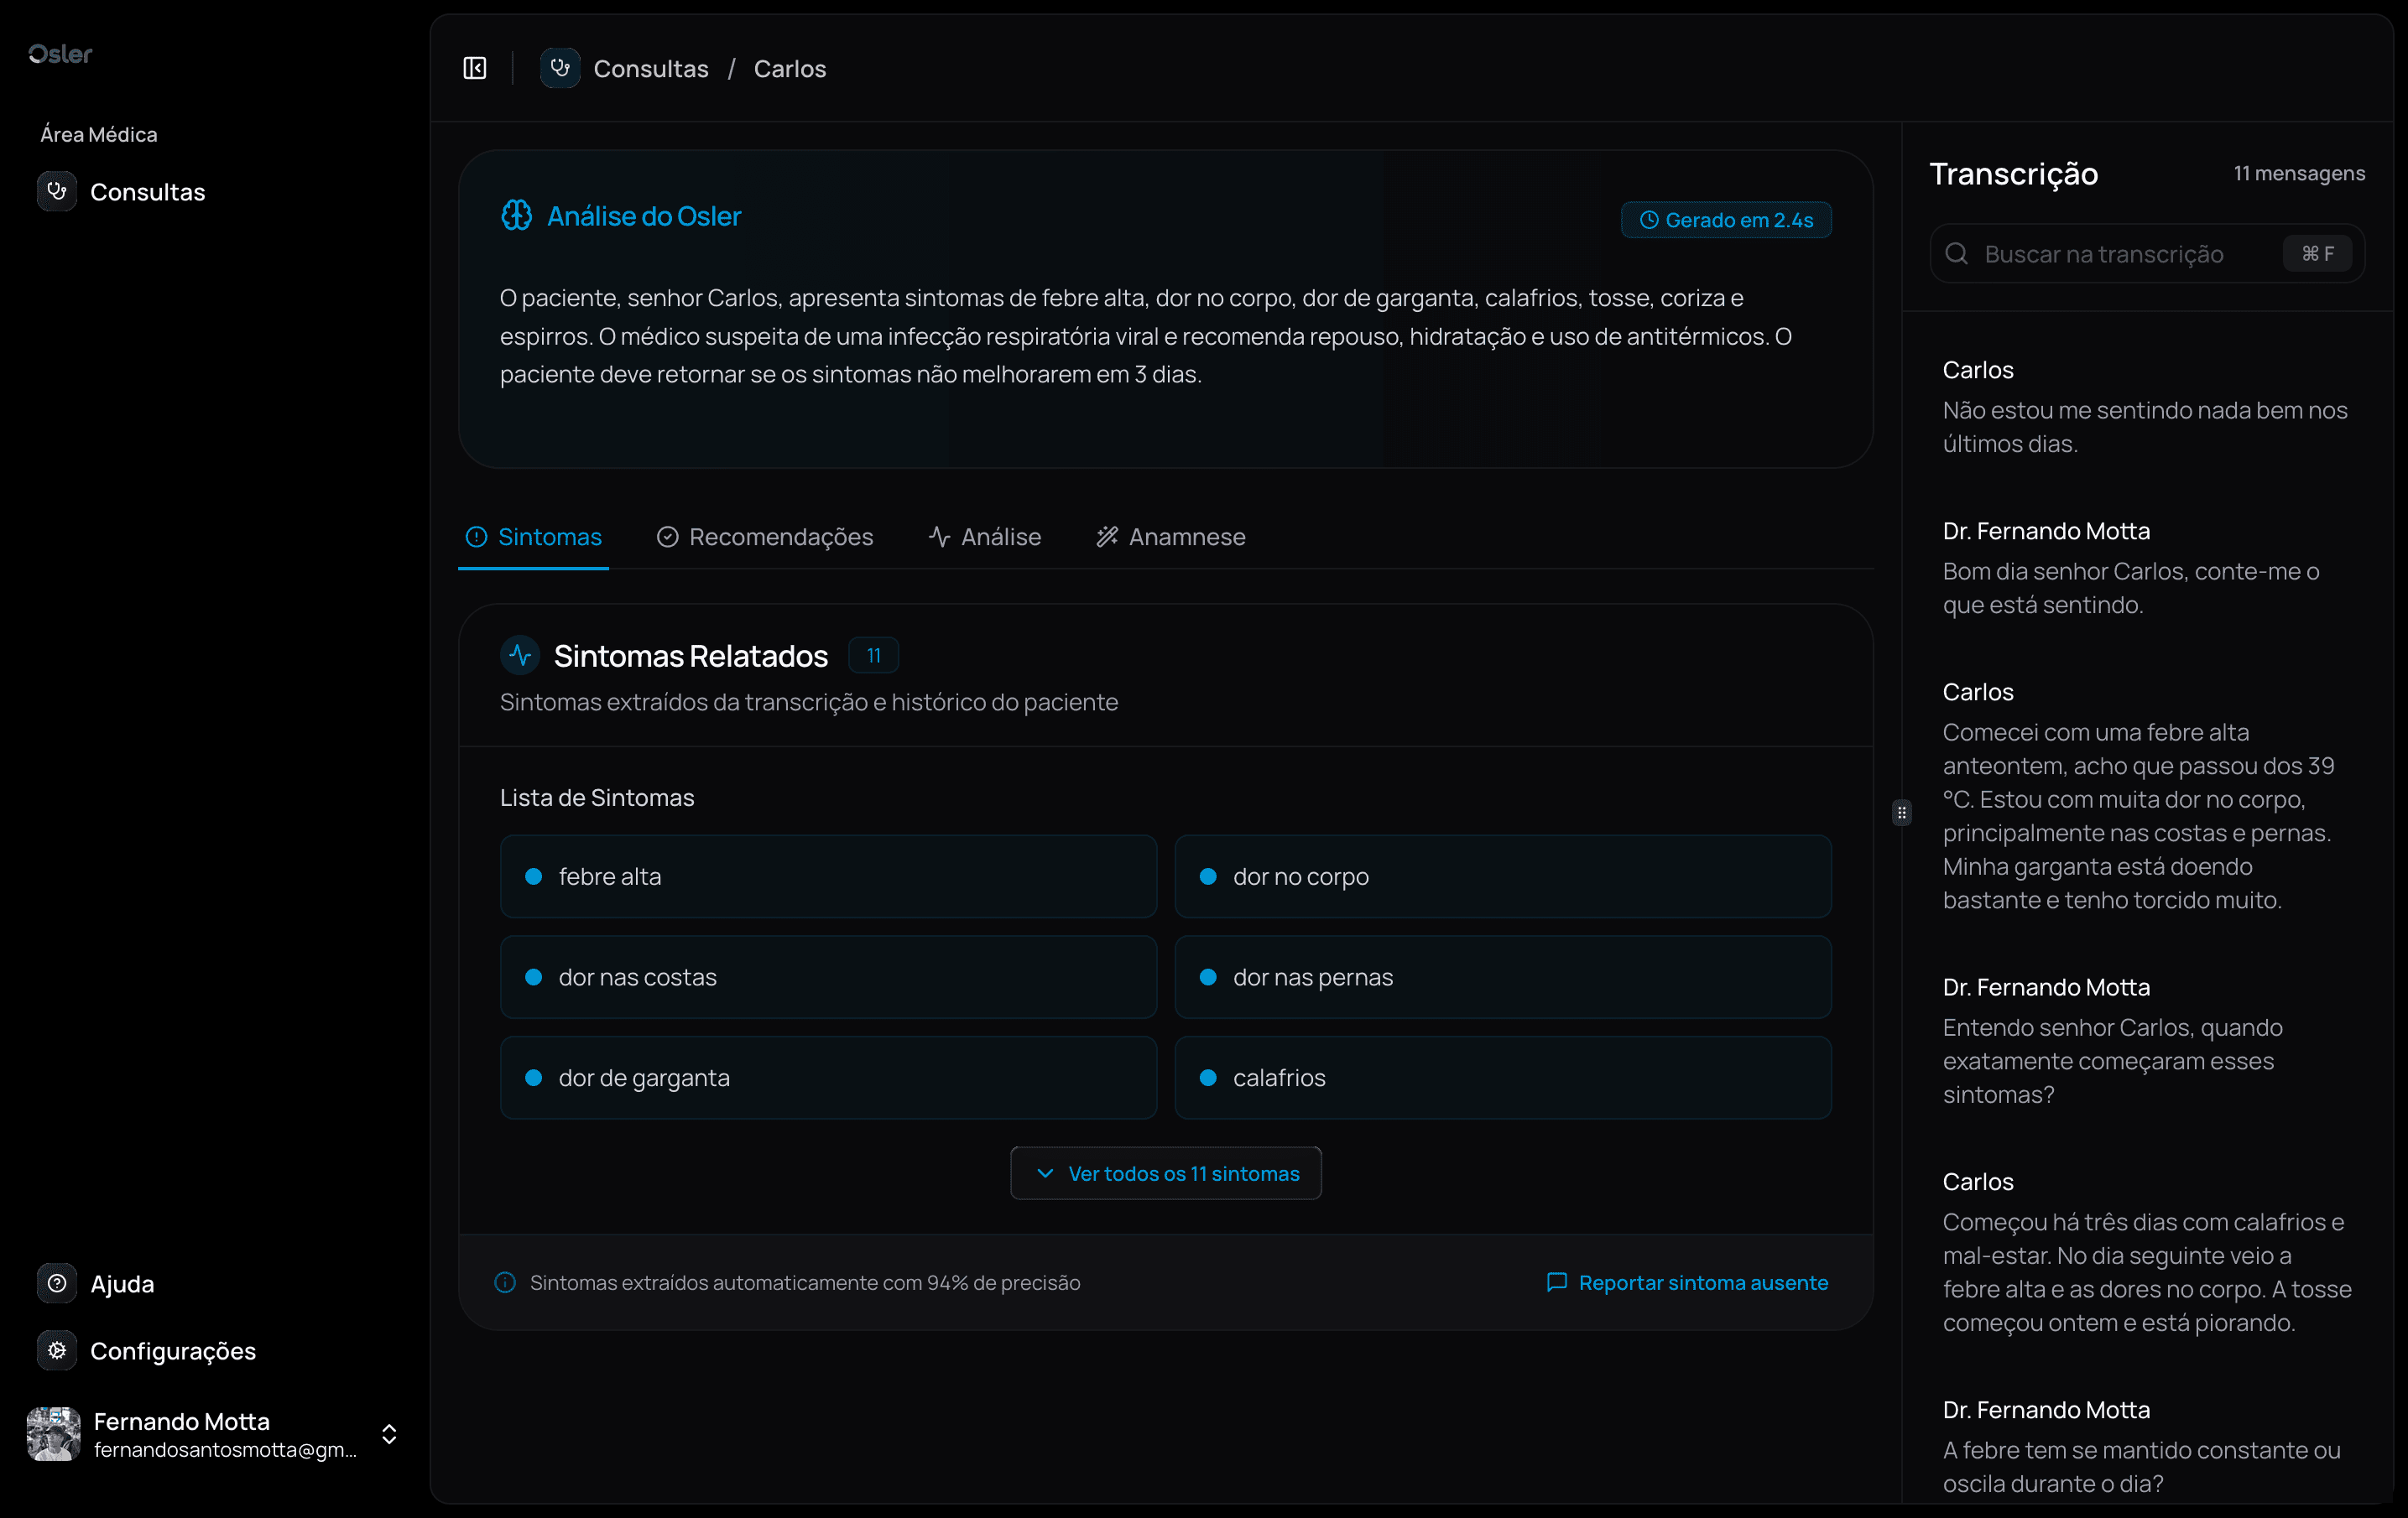Click the pulse icon beside Sintomas Relatados
This screenshot has width=2408, height=1518.
click(520, 656)
